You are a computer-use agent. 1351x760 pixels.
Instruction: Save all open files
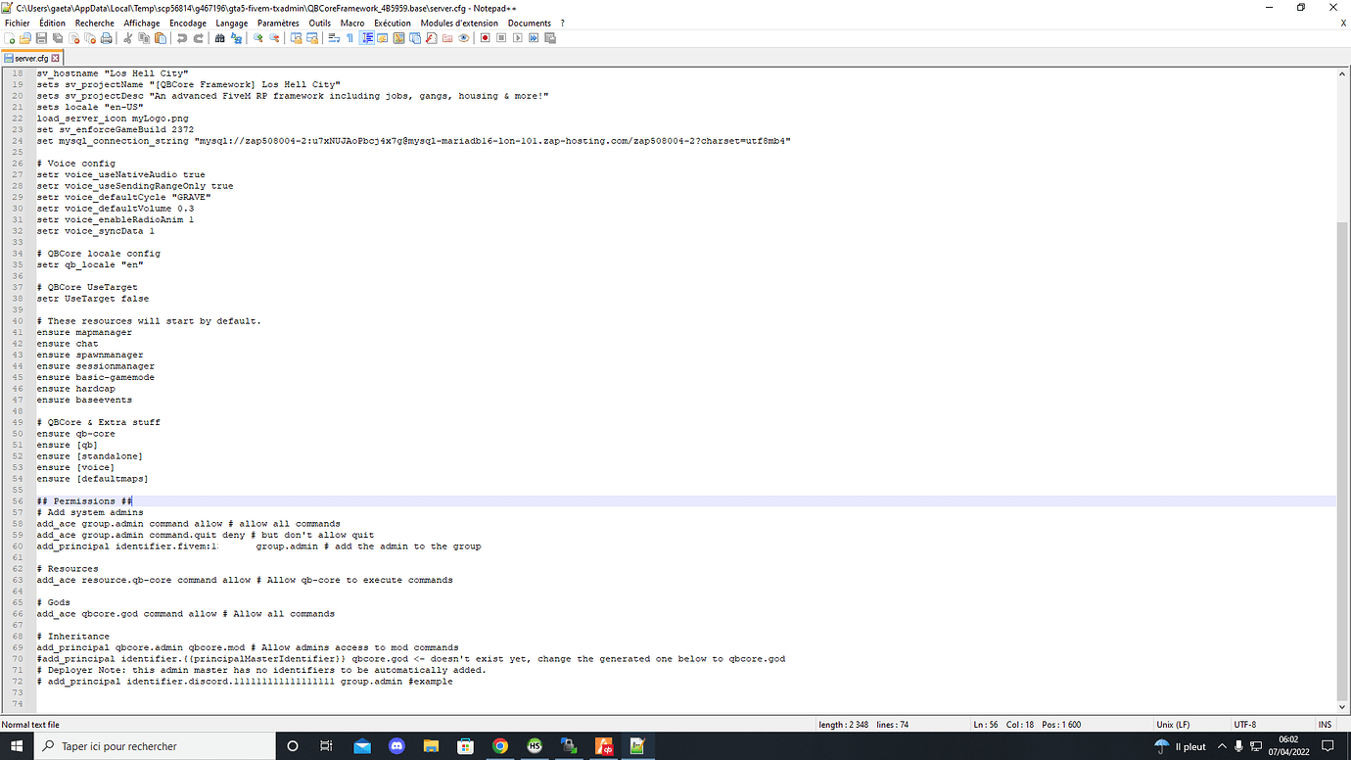[57, 38]
